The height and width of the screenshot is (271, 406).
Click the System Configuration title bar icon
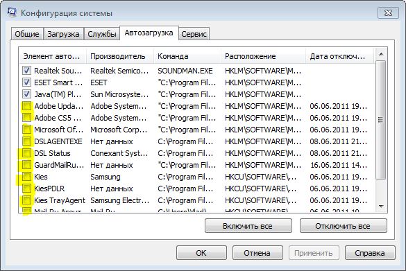tap(12, 12)
